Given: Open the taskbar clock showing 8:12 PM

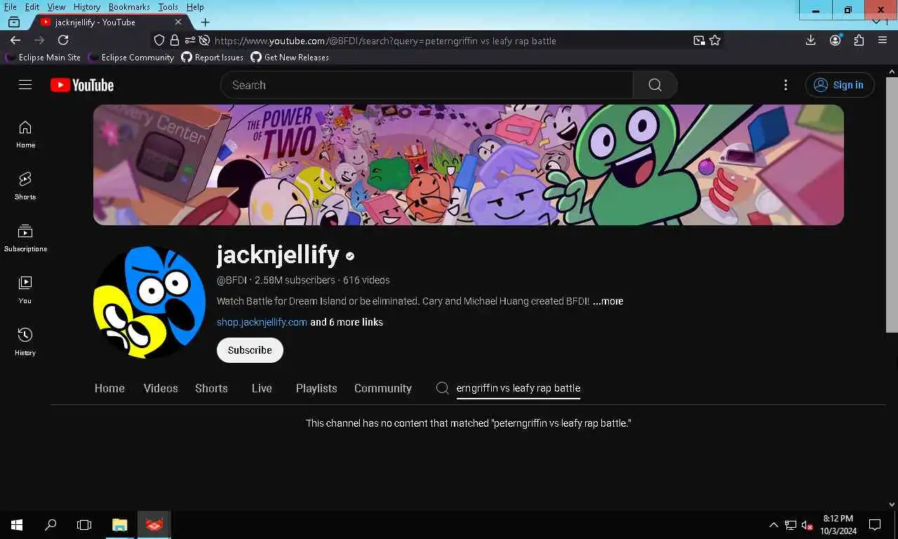Looking at the screenshot, I should pyautogui.click(x=838, y=525).
